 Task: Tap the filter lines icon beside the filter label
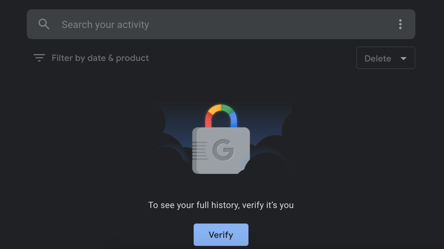tap(39, 58)
